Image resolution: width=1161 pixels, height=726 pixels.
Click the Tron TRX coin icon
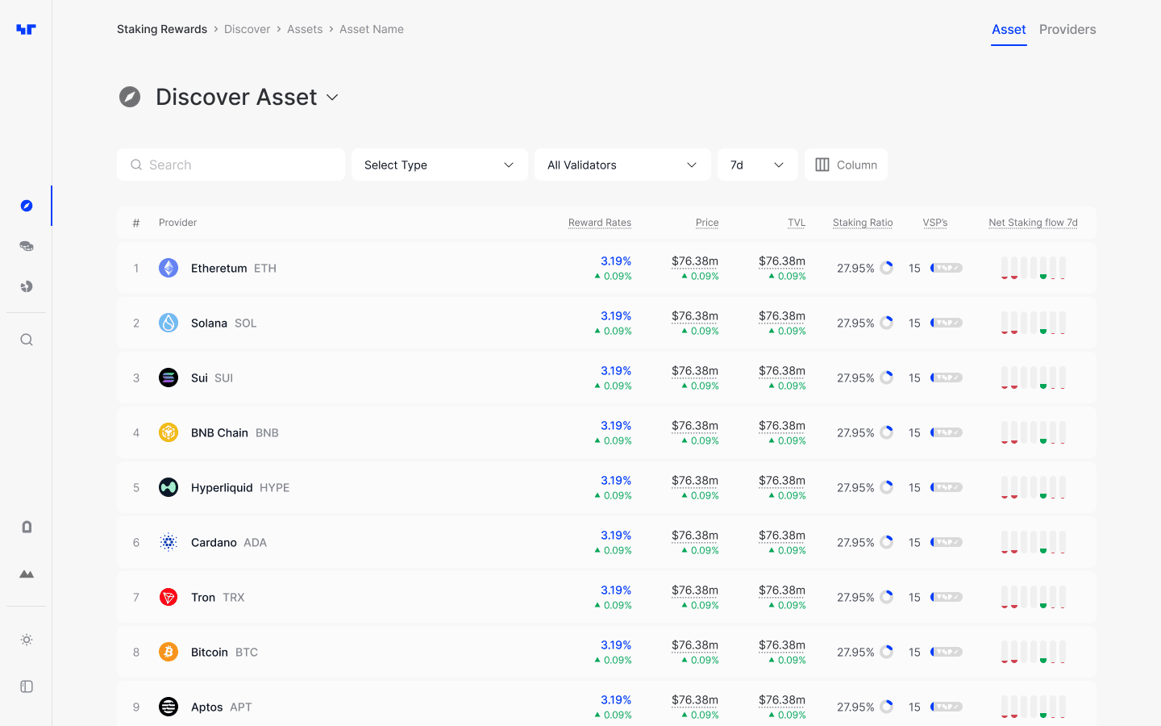click(x=169, y=597)
